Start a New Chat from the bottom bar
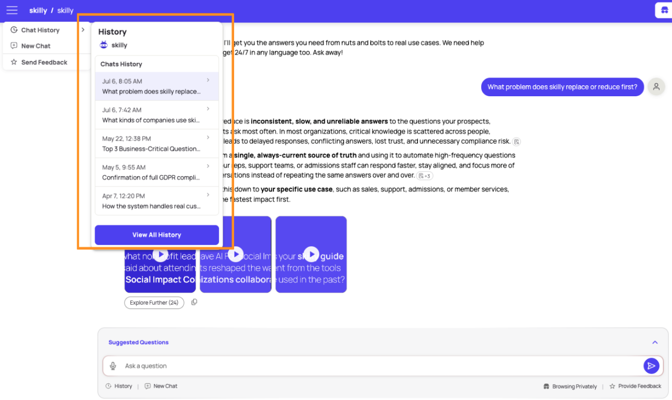The height and width of the screenshot is (400, 672). click(161, 386)
